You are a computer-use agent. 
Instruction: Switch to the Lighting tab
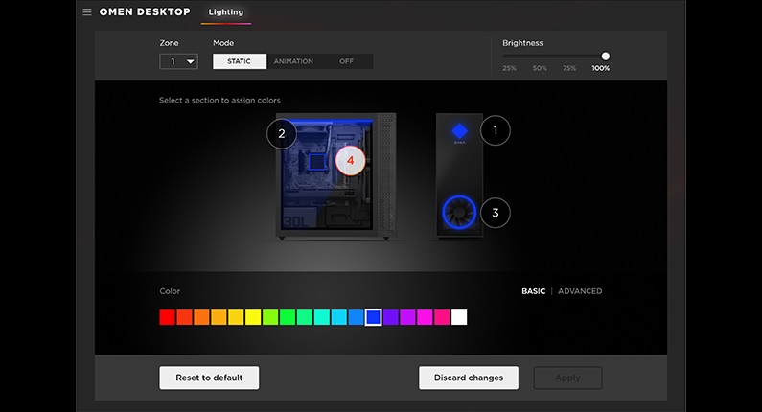coord(226,12)
